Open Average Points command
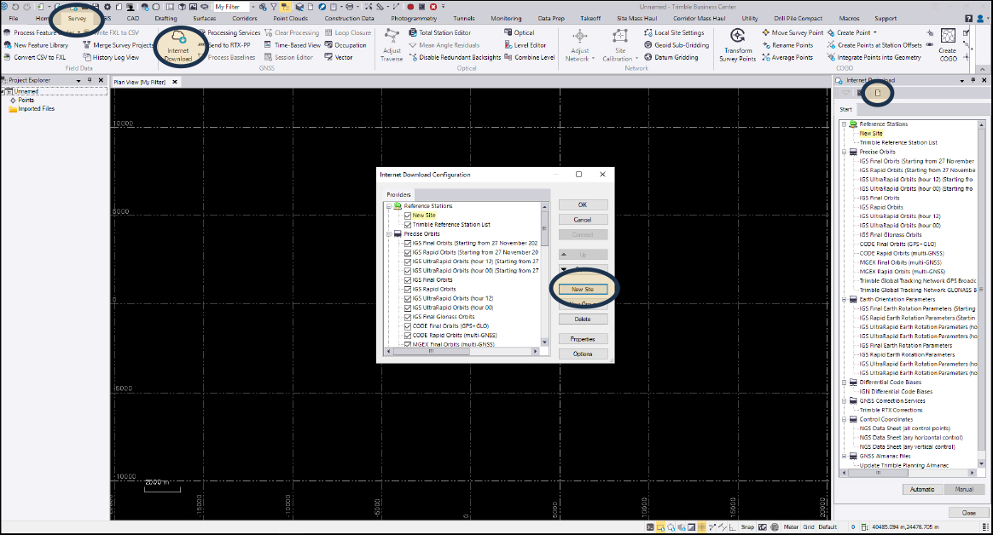 tap(787, 57)
